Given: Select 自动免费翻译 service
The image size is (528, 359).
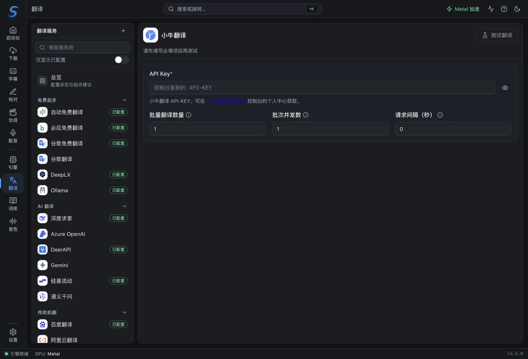Looking at the screenshot, I should click(82, 112).
